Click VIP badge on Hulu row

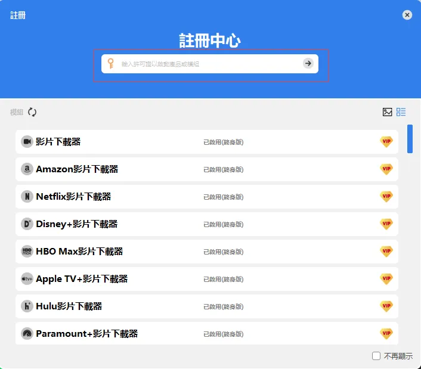(x=386, y=306)
